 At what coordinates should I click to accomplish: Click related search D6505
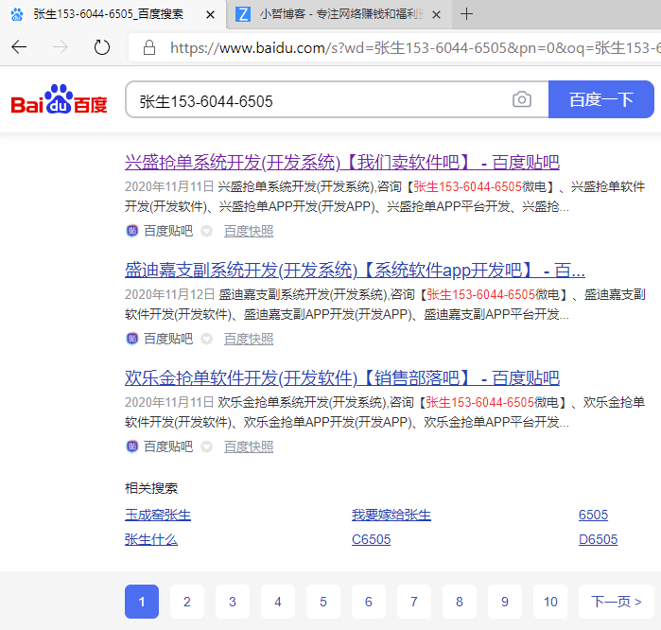point(598,539)
